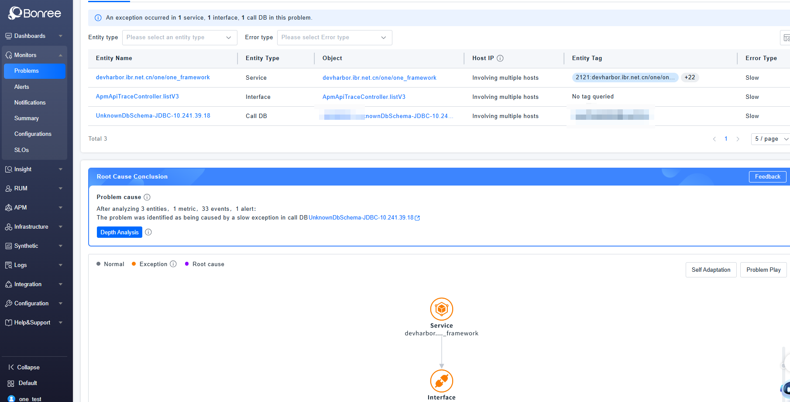Viewport: 790px width, 402px height.
Task: Click the Service node icon in topology
Action: (441, 309)
